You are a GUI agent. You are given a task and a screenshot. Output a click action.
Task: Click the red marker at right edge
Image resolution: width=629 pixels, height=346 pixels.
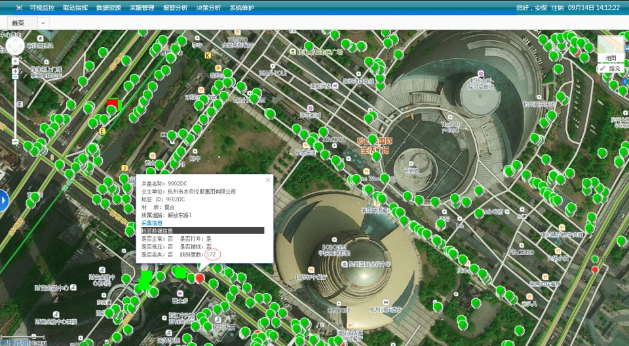(595, 269)
